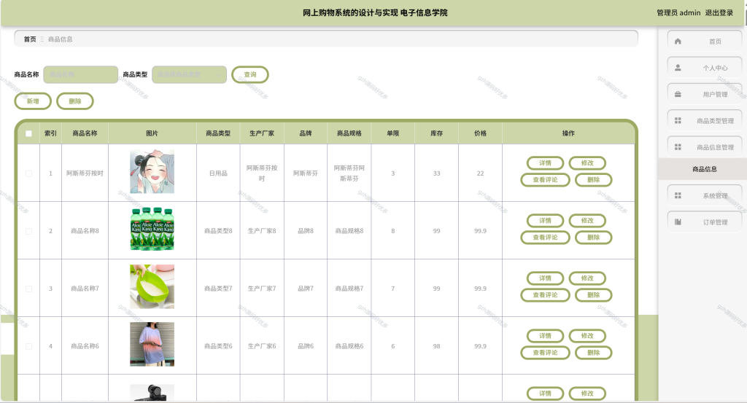This screenshot has height=403, width=747.
Task: Click 删除 for 商品名称6 row
Action: click(594, 353)
